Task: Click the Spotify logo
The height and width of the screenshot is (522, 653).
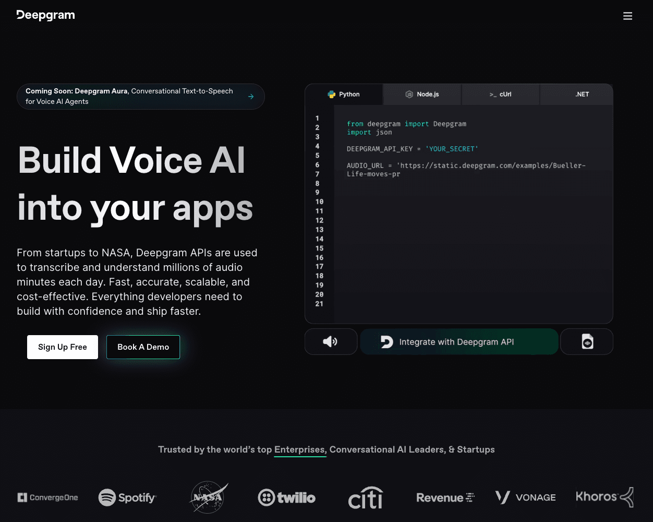Action: point(128,497)
